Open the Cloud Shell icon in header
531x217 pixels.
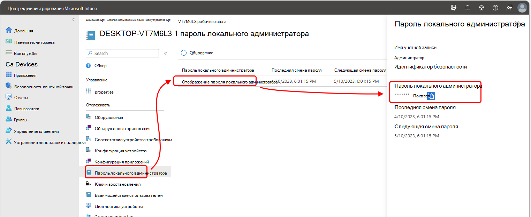tap(454, 7)
